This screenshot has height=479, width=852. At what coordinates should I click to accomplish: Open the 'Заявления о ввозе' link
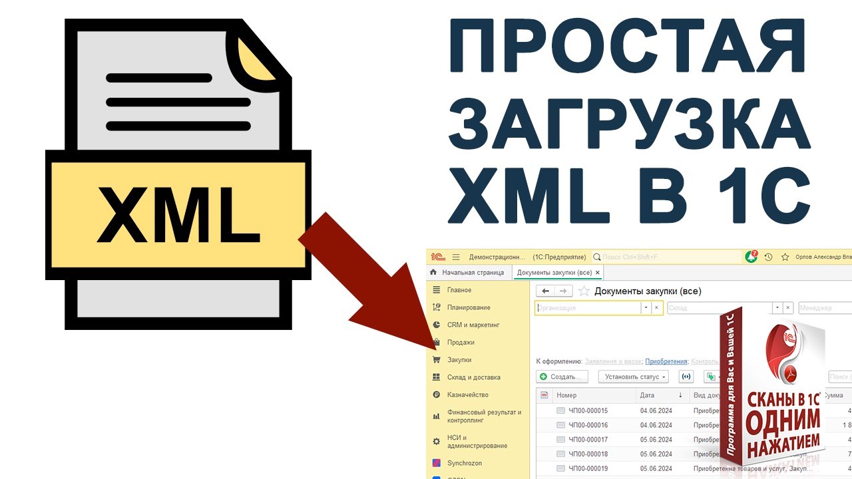click(x=613, y=361)
